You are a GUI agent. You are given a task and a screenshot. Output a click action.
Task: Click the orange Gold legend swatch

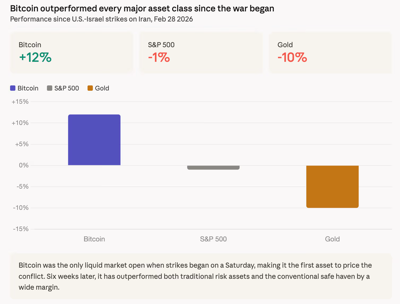coord(90,88)
